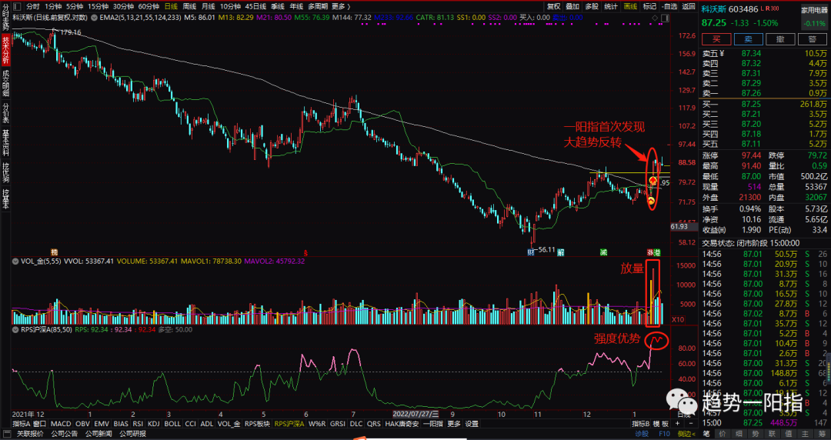Collapse the 侧边< side panel toggle

point(686,434)
